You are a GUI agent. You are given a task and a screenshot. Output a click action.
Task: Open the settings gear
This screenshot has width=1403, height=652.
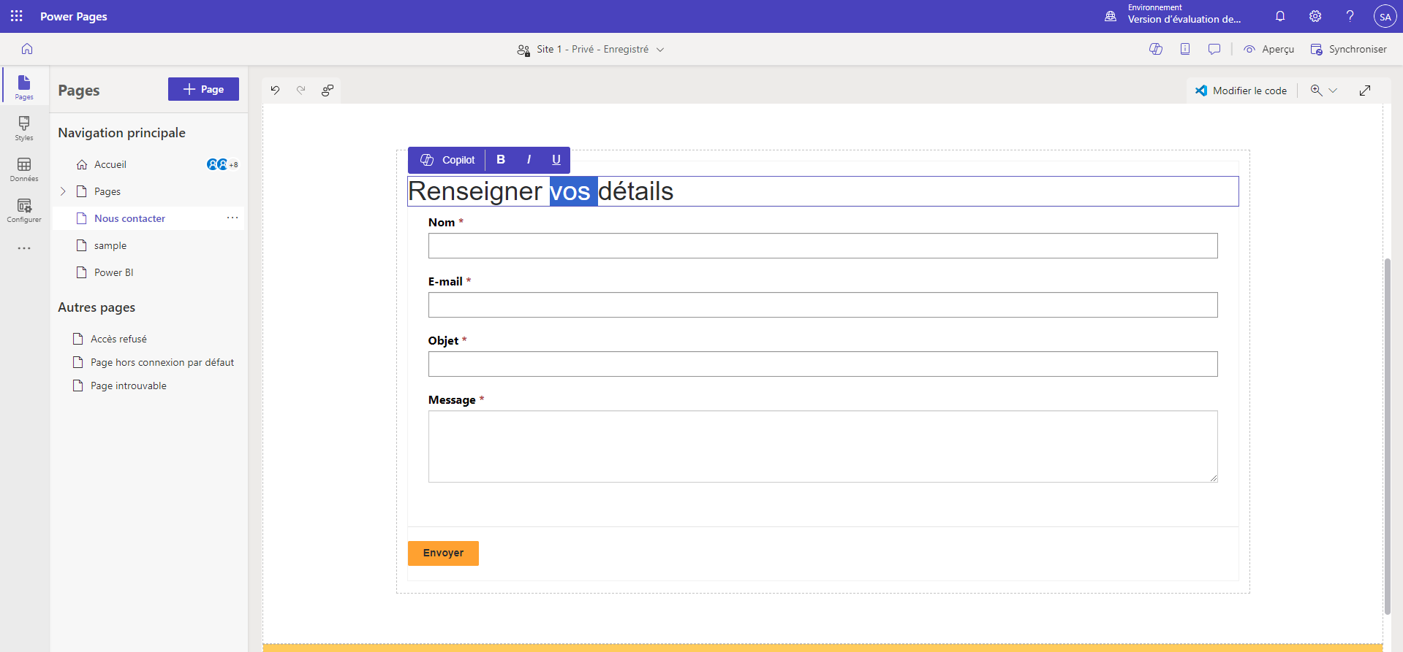1315,16
